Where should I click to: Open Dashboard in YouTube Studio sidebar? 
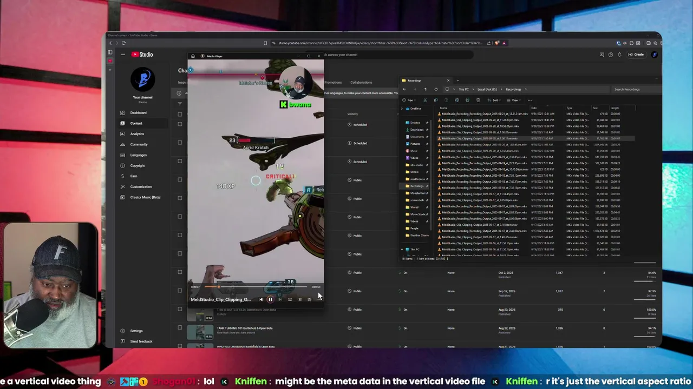(138, 113)
